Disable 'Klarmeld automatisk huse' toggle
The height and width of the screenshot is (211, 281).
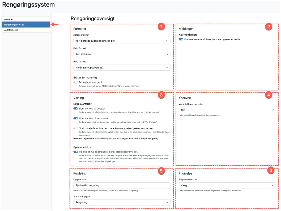(181, 39)
